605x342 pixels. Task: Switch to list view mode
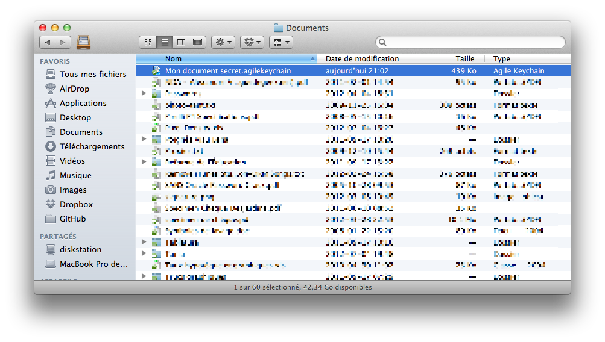point(165,42)
